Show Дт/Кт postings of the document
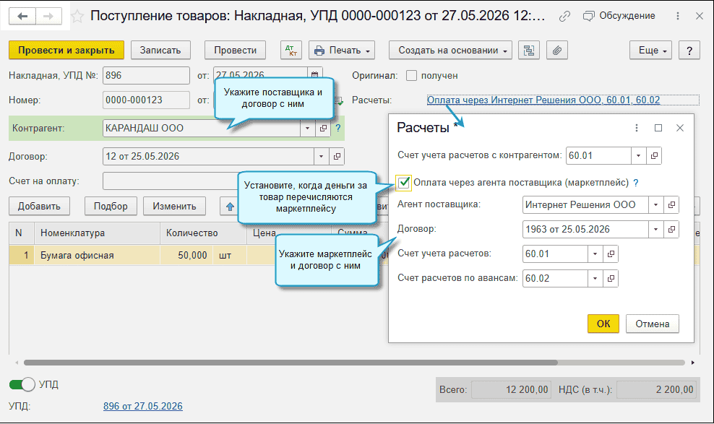Viewport: 714px width, 424px height. pyautogui.click(x=291, y=50)
